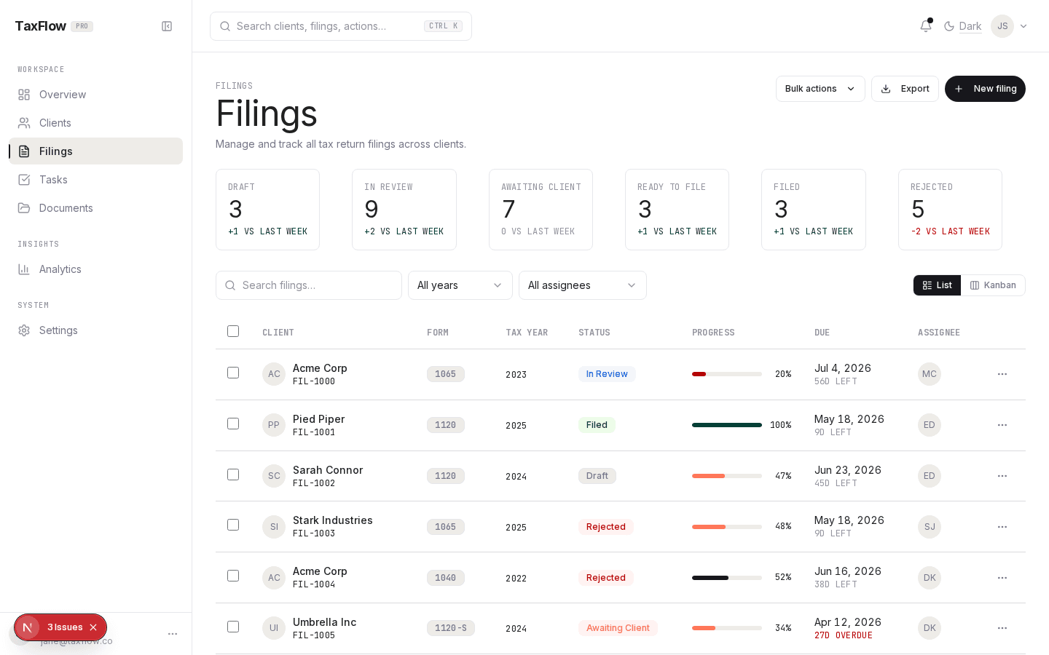Viewport: 1049px width, 655px height.
Task: Click the Analytics chart icon in sidebar
Action: [24, 269]
